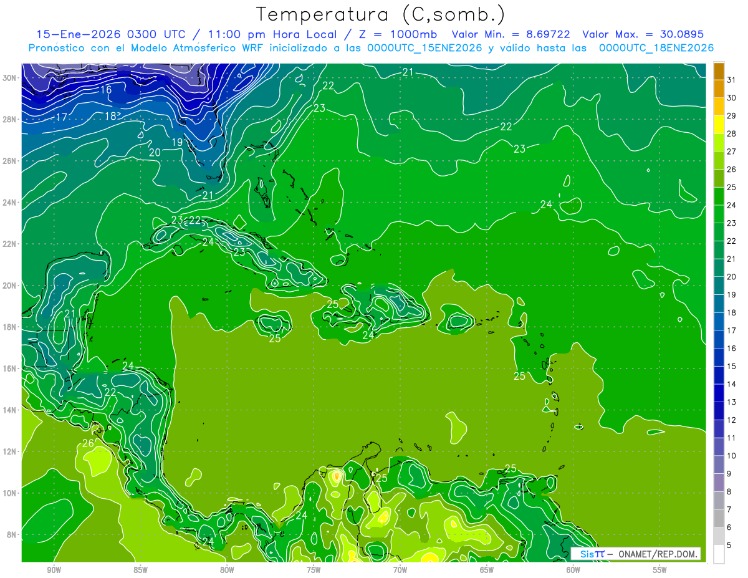
Task: Click the 18N latitude axis label
Action: click(10, 327)
